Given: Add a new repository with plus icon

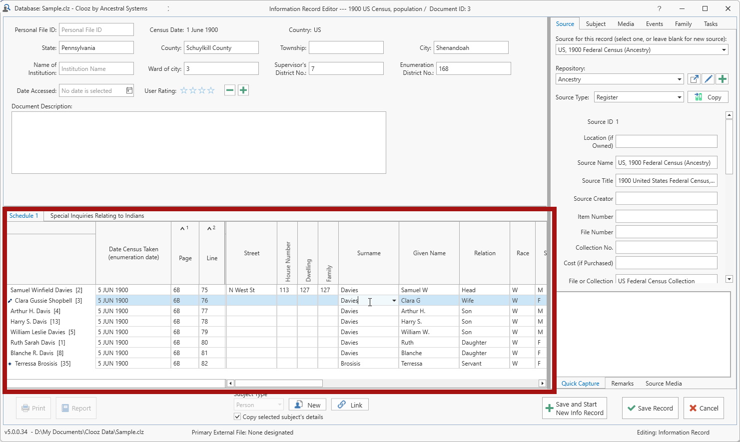Looking at the screenshot, I should click(722, 79).
